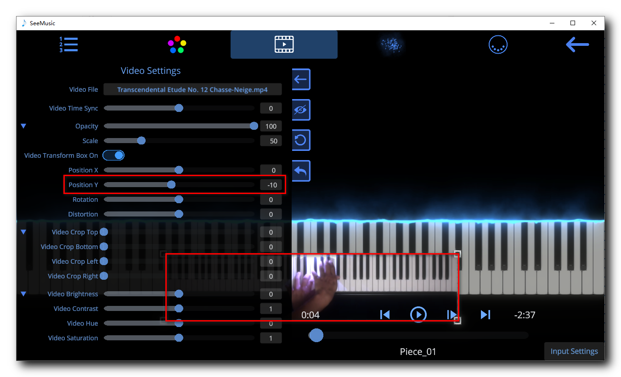Click the skip to start playback button
The image size is (621, 377).
click(x=385, y=315)
